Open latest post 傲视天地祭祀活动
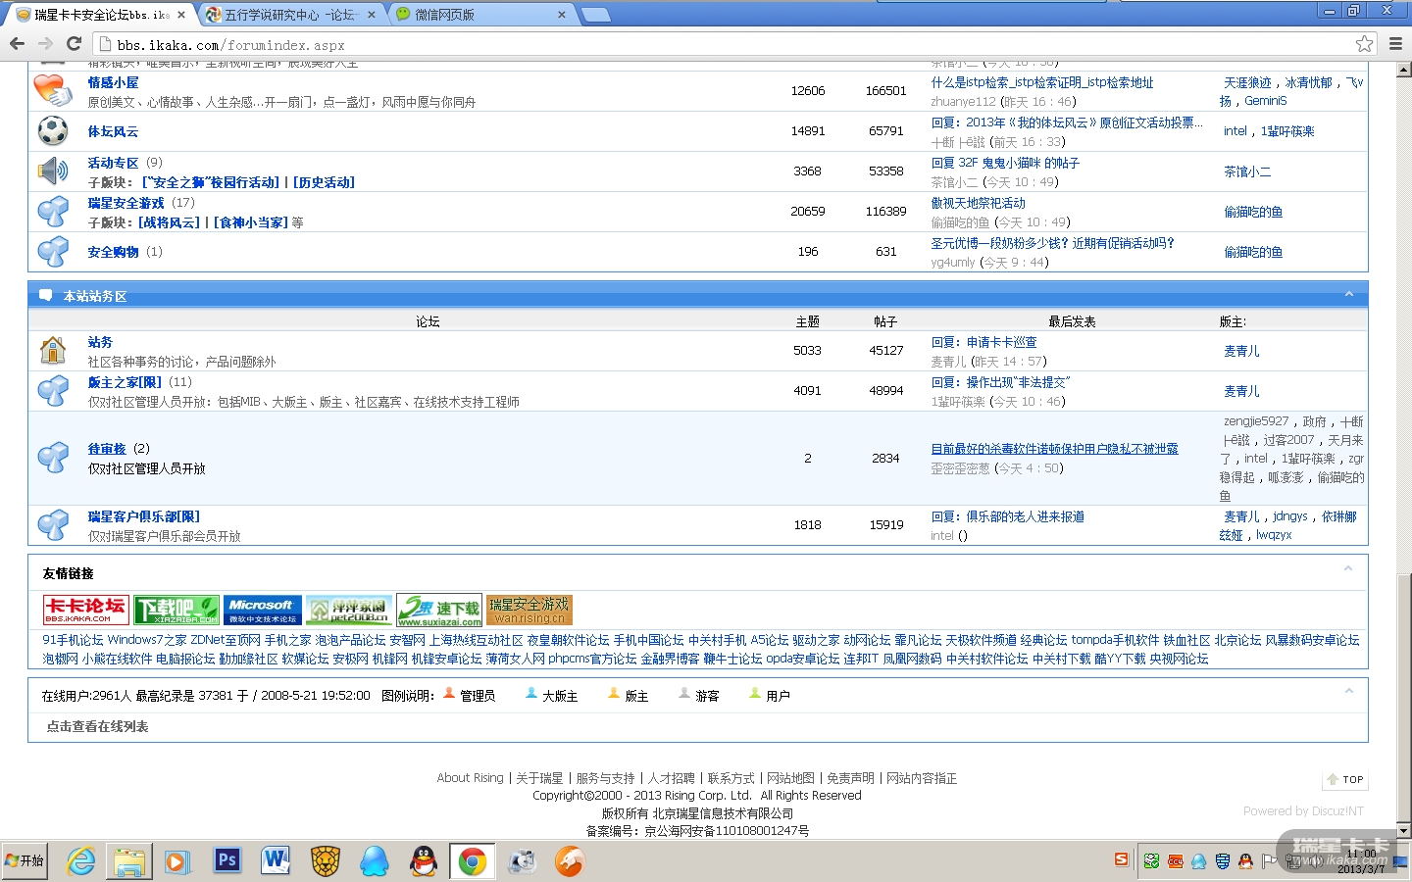 point(978,203)
